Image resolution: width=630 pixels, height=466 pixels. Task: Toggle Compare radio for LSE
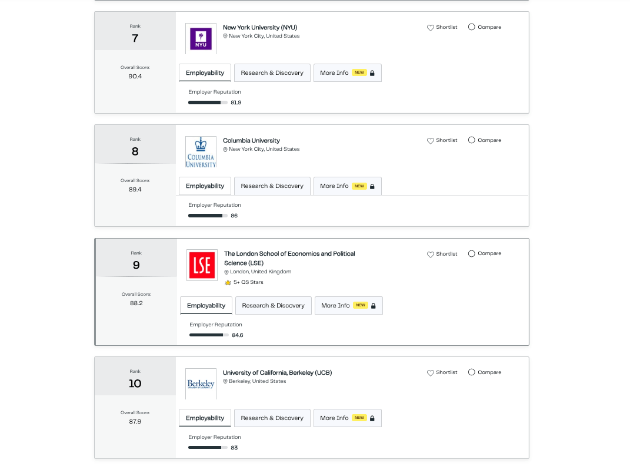pyautogui.click(x=472, y=253)
